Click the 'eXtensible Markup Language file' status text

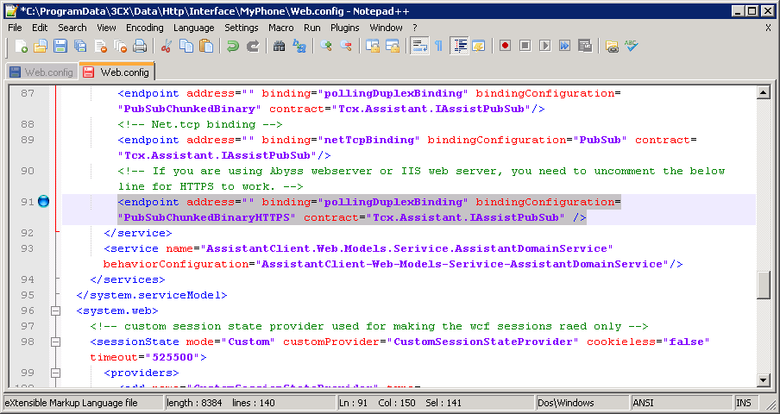(71, 403)
